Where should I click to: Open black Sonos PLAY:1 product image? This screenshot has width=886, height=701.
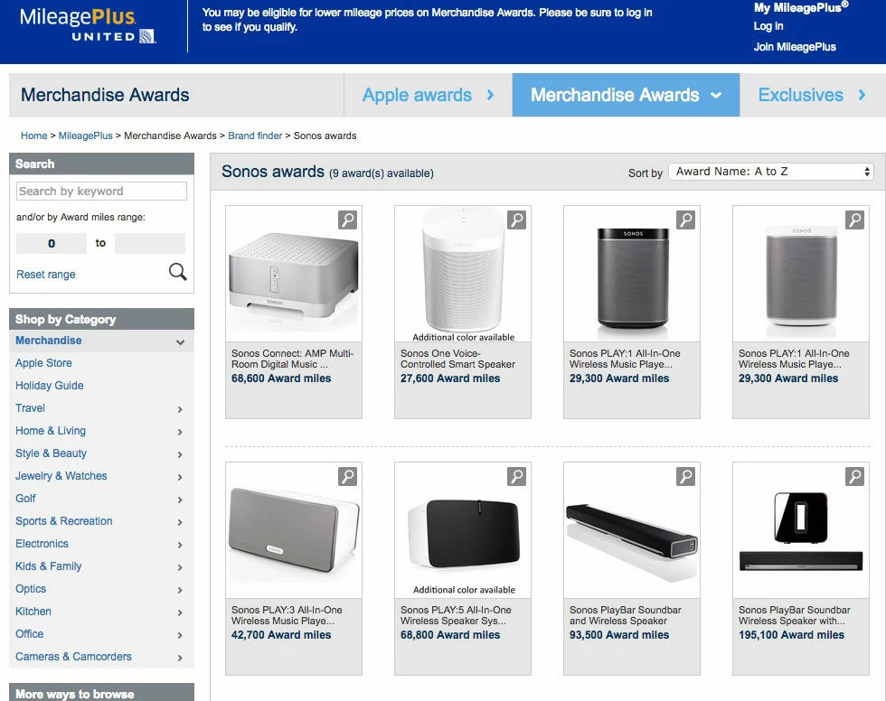[632, 274]
